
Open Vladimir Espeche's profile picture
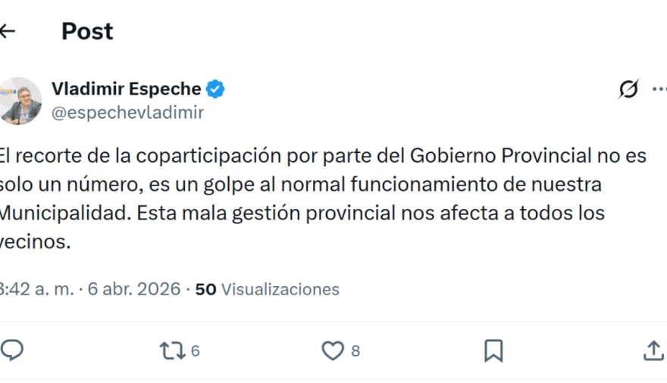point(20,101)
